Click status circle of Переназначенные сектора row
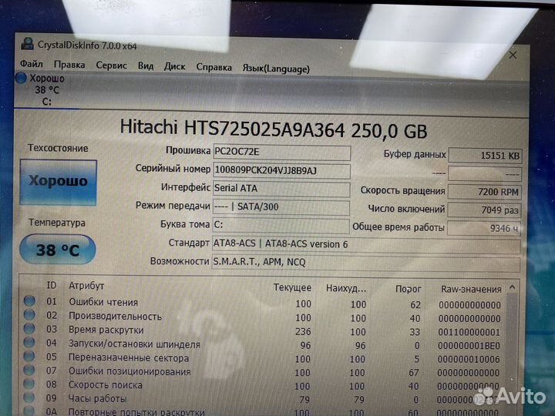555x416 pixels. pyautogui.click(x=29, y=356)
